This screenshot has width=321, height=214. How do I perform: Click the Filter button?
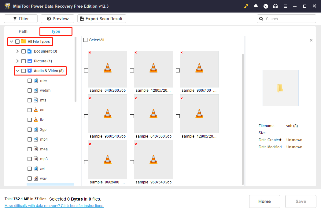[21, 19]
